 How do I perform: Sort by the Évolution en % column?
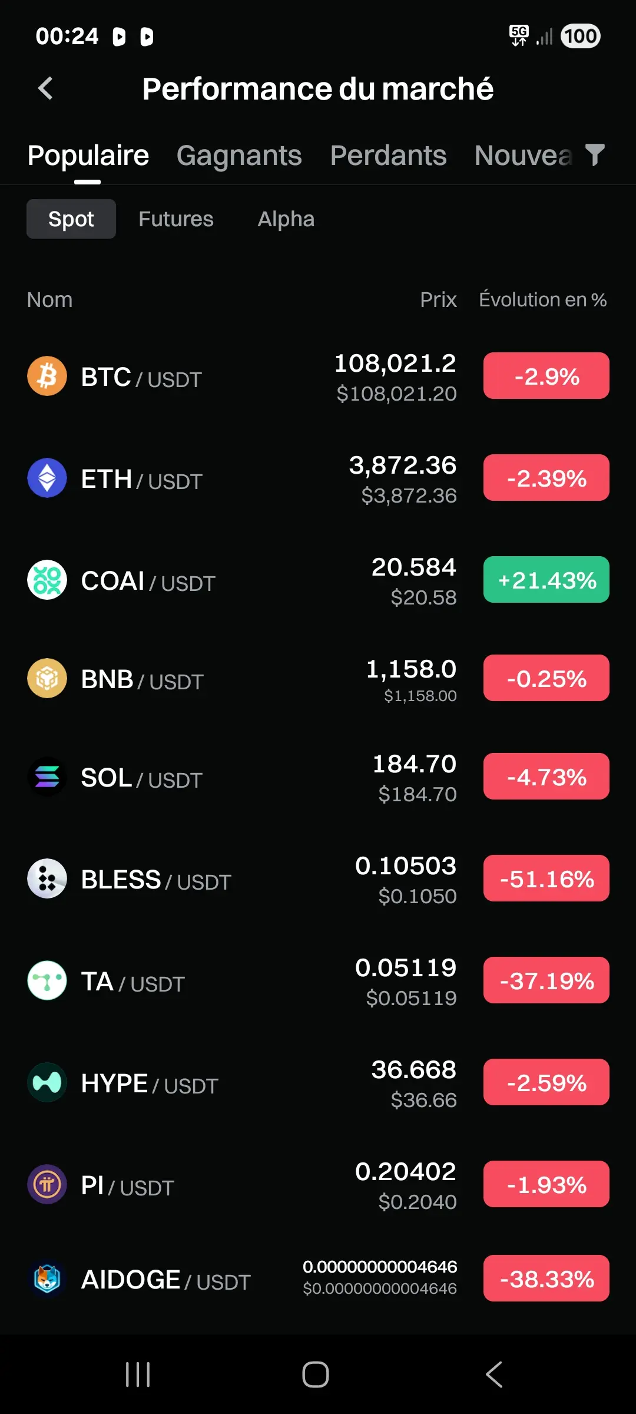543,300
